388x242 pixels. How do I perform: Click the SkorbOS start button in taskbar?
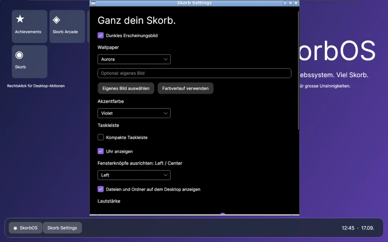[x=25, y=228]
